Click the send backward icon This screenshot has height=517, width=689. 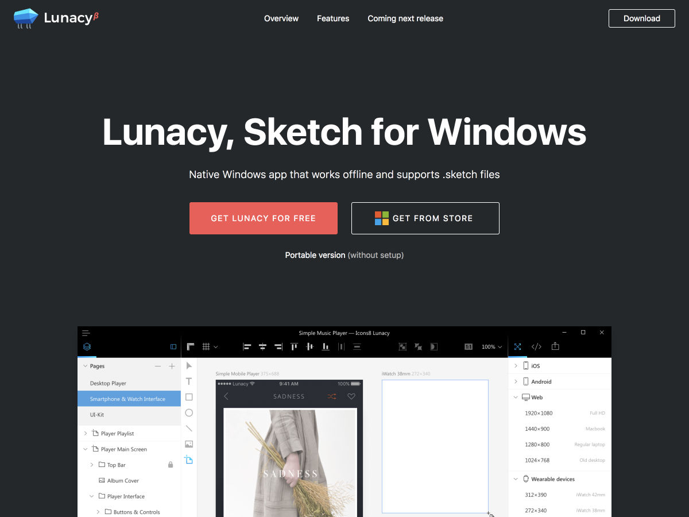[x=418, y=346]
